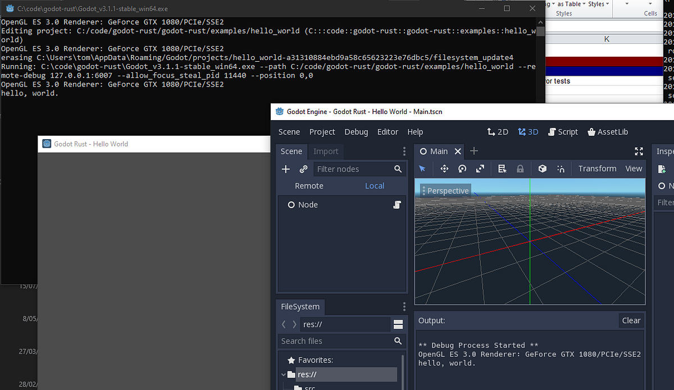
Task: Select the FileSystem dock tab
Action: (300, 306)
